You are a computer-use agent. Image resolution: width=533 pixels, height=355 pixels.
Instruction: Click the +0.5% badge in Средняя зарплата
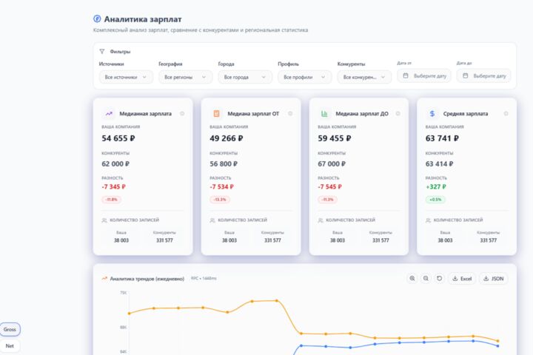point(435,200)
